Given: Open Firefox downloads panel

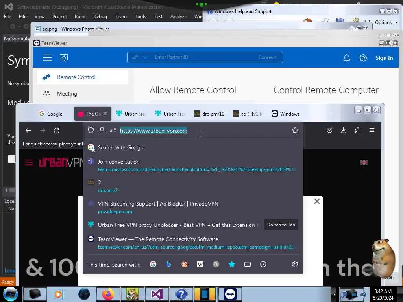Looking at the screenshot, I should click(343, 130).
